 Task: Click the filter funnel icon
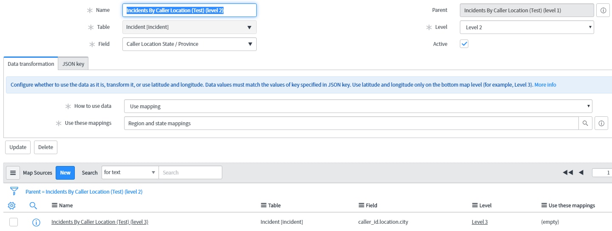coord(14,191)
